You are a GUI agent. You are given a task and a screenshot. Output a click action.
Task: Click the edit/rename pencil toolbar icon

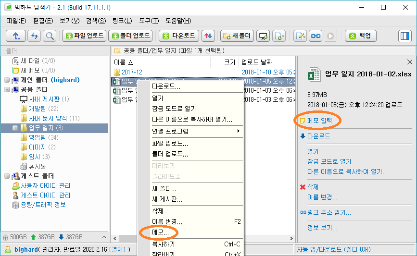tap(301, 36)
